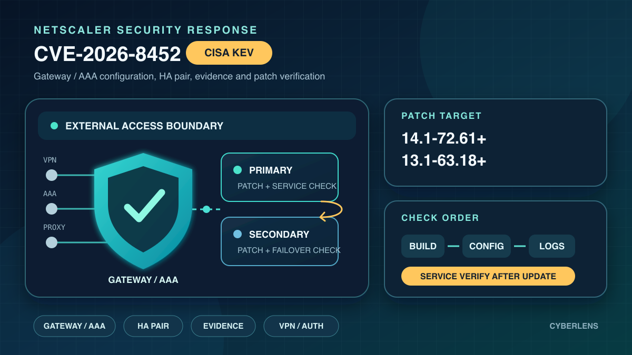
Task: Click PATCH + SERVICE CHECK text
Action: (x=287, y=186)
